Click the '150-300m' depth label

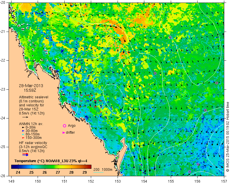34,138
